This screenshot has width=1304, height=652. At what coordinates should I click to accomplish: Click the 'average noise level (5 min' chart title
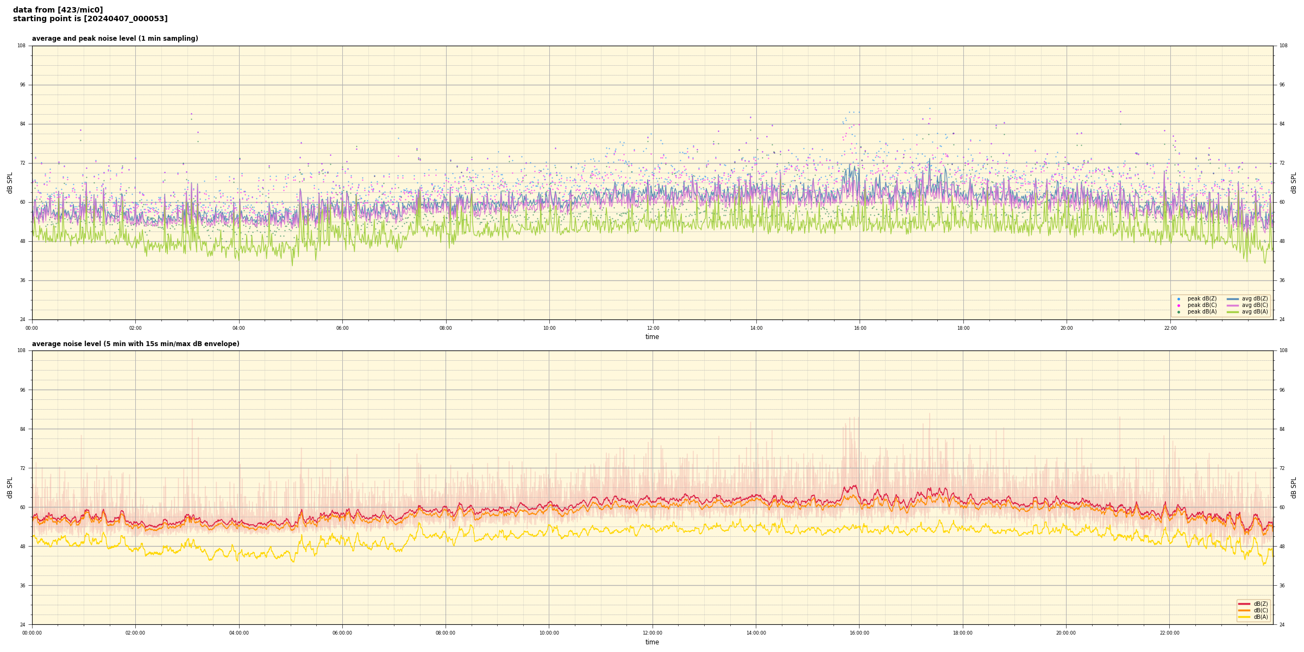pos(135,344)
